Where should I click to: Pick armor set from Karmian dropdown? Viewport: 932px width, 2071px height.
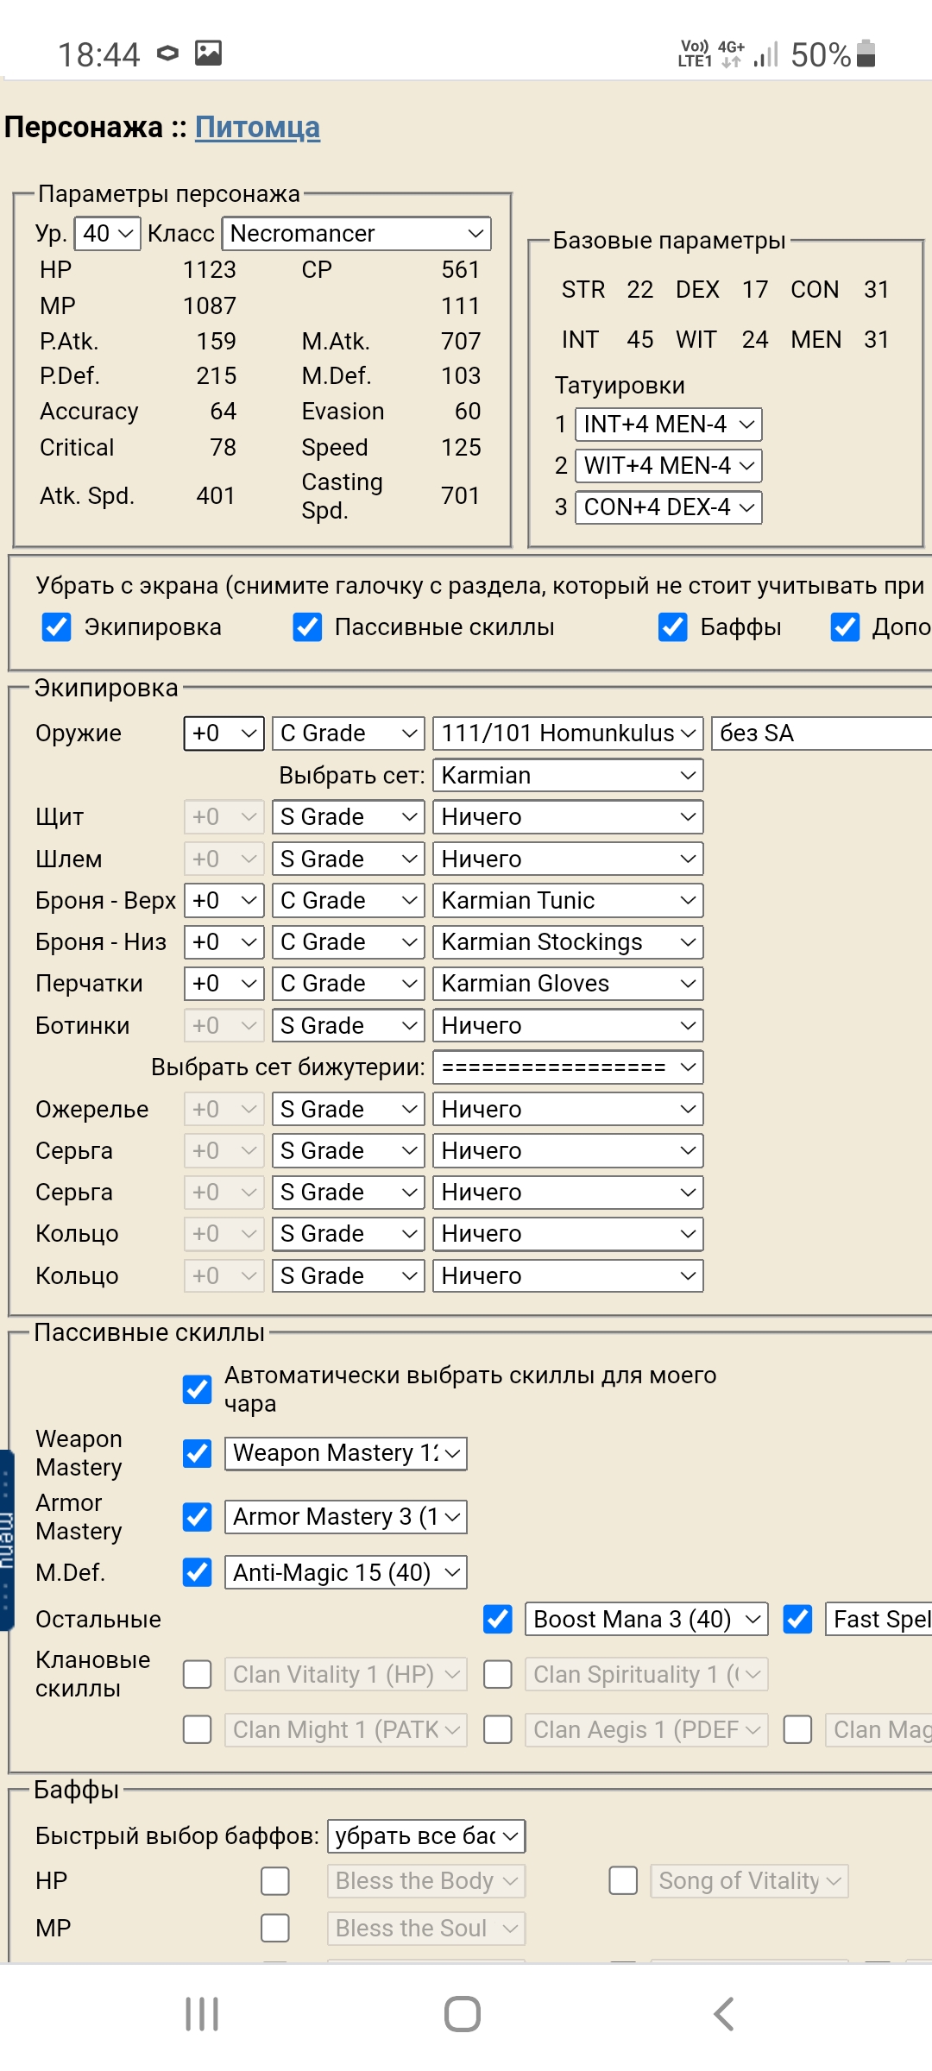(x=568, y=775)
